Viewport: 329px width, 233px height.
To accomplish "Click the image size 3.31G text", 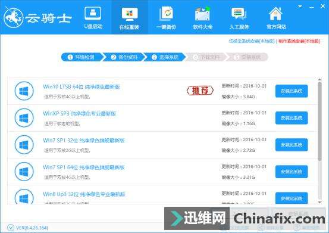I will (x=239, y=178).
